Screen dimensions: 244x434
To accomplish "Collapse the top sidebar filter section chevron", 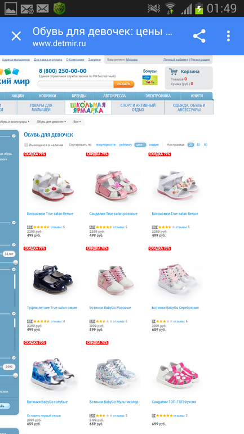I will pos(14,136).
